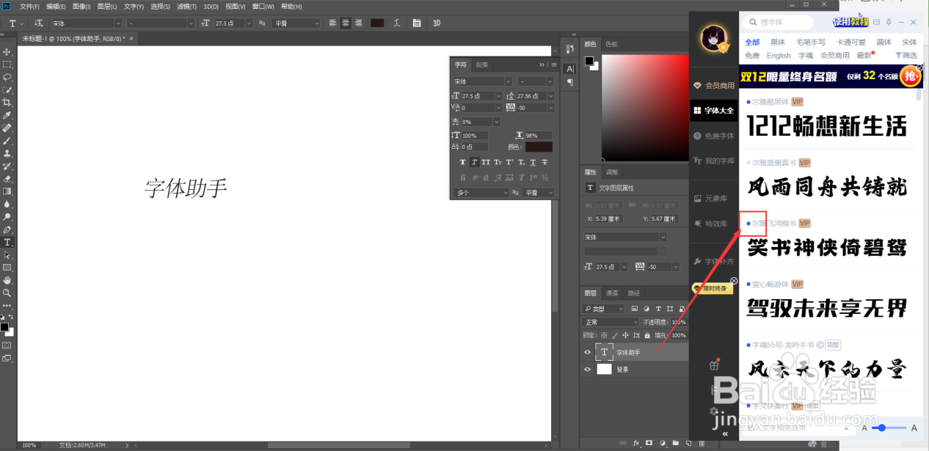The height and width of the screenshot is (451, 929).
Task: Select the Hand tool
Action: click(7, 280)
